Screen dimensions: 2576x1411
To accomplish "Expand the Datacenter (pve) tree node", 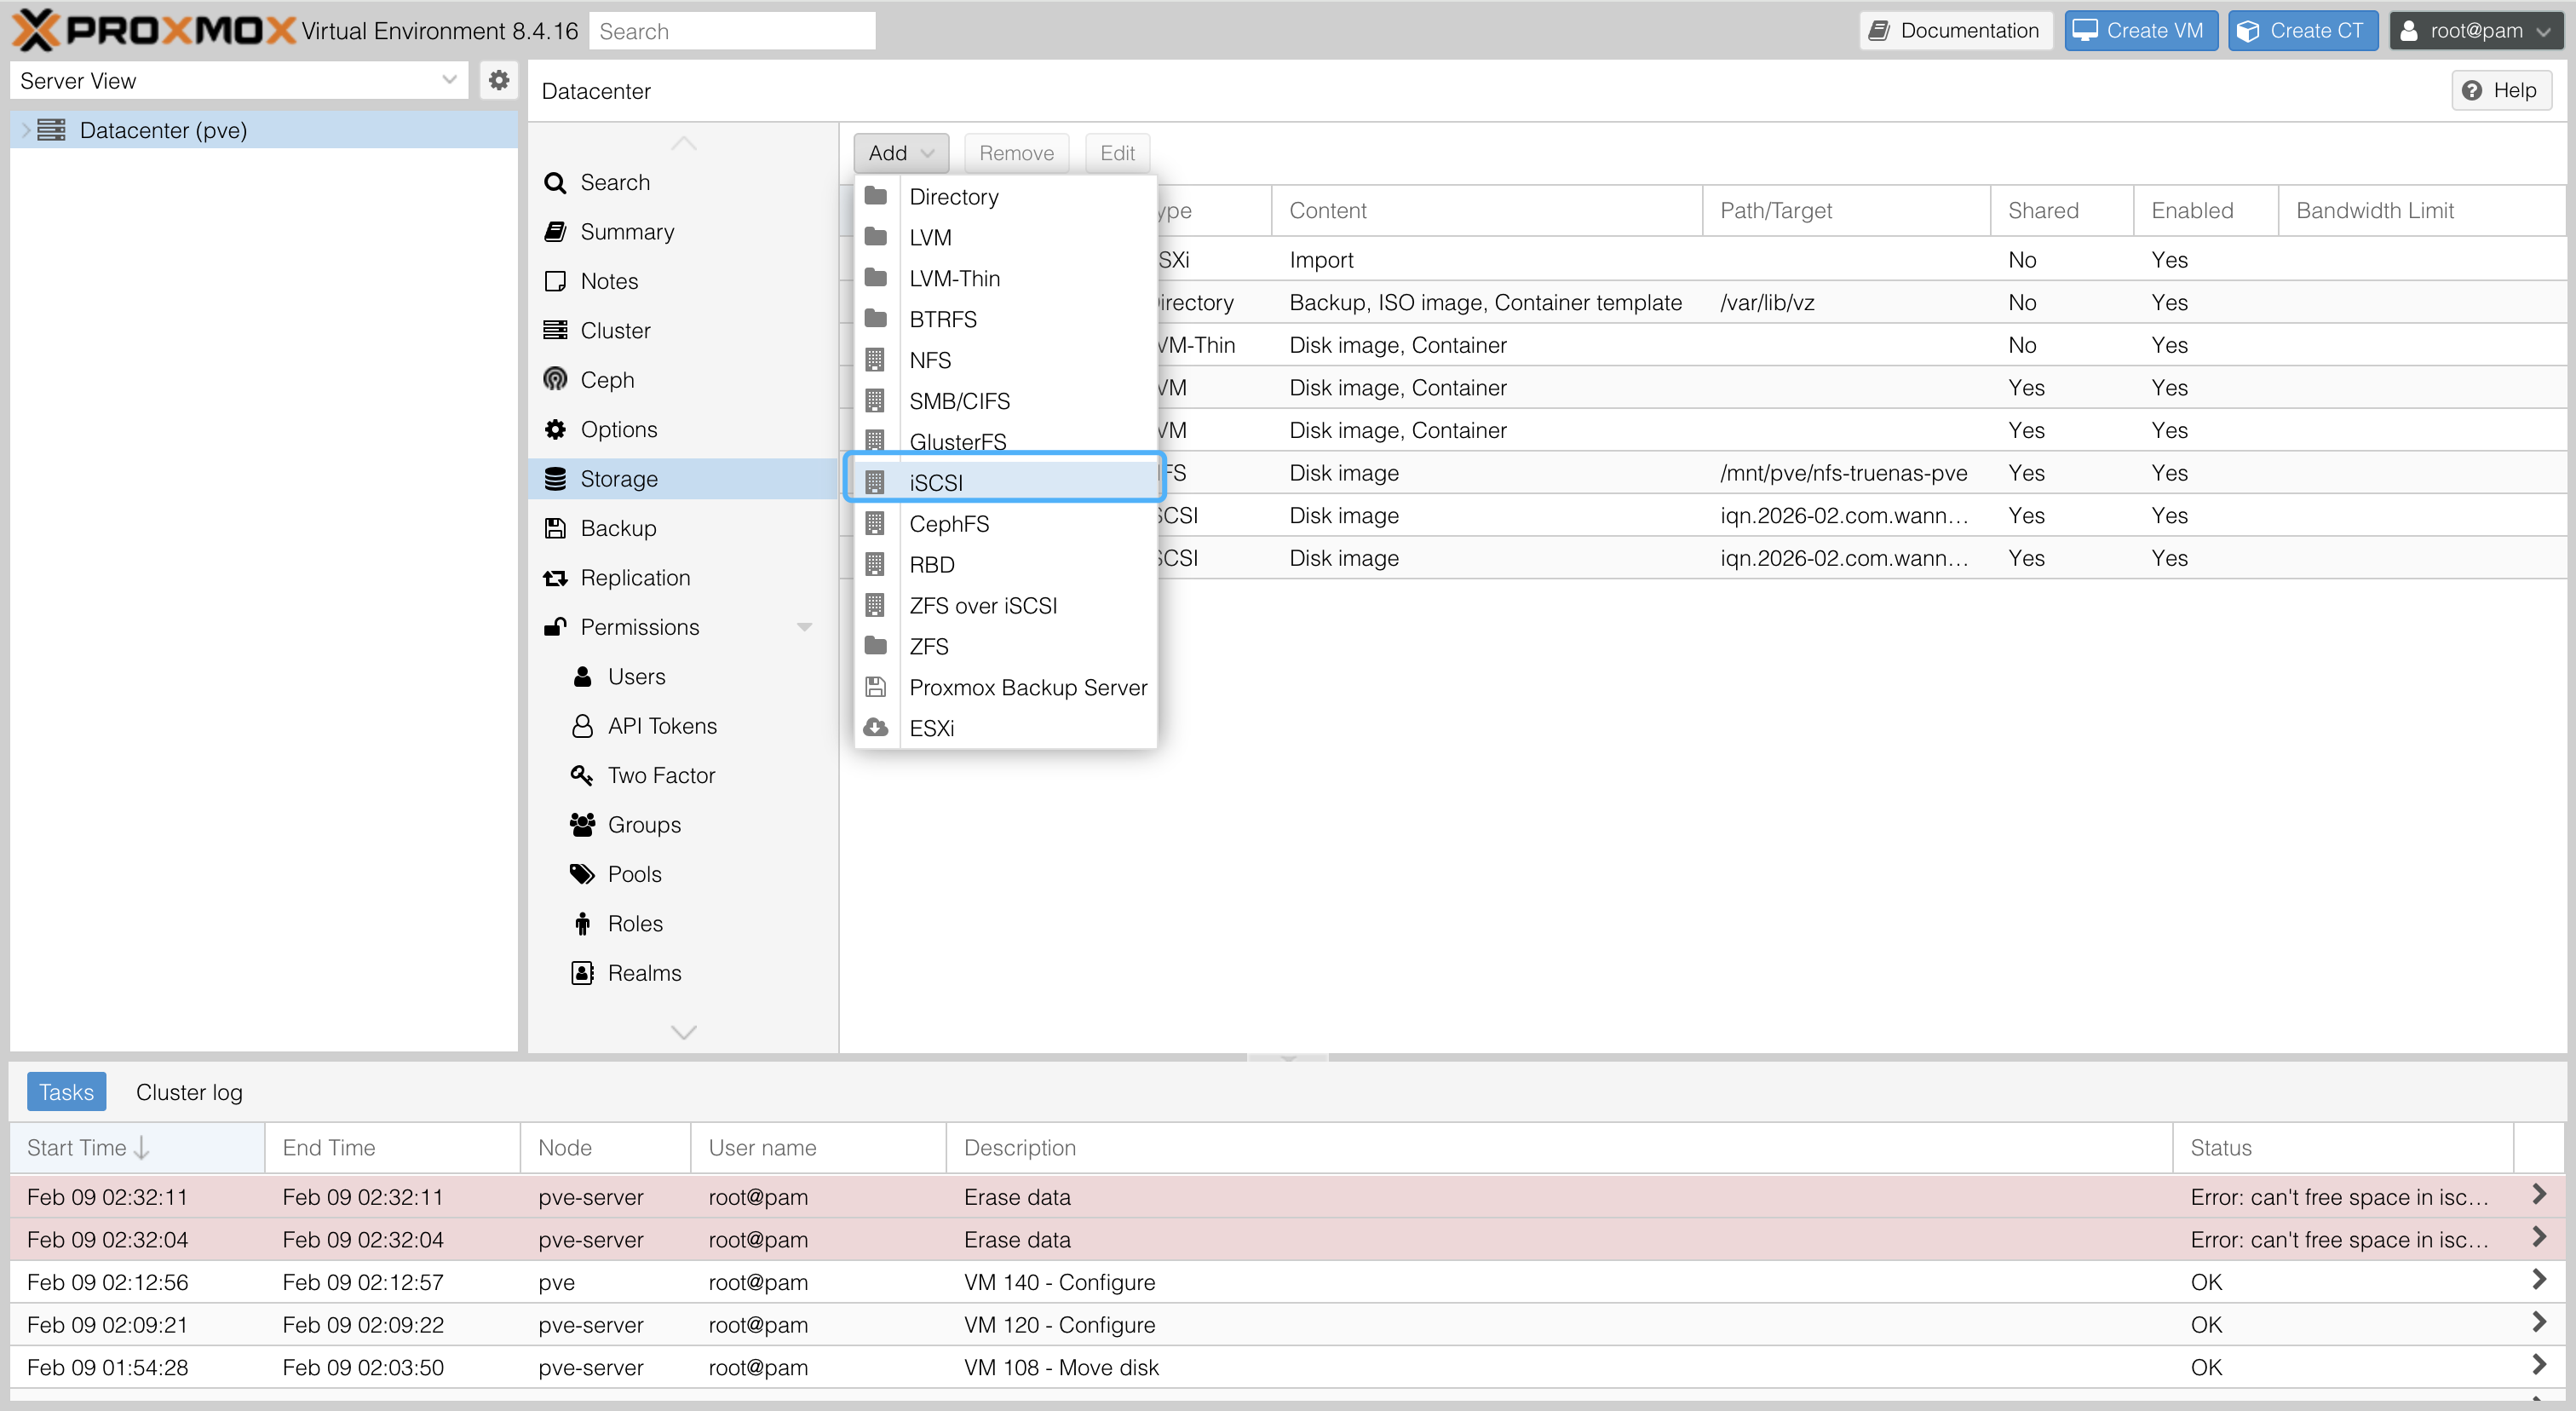I will 25,130.
